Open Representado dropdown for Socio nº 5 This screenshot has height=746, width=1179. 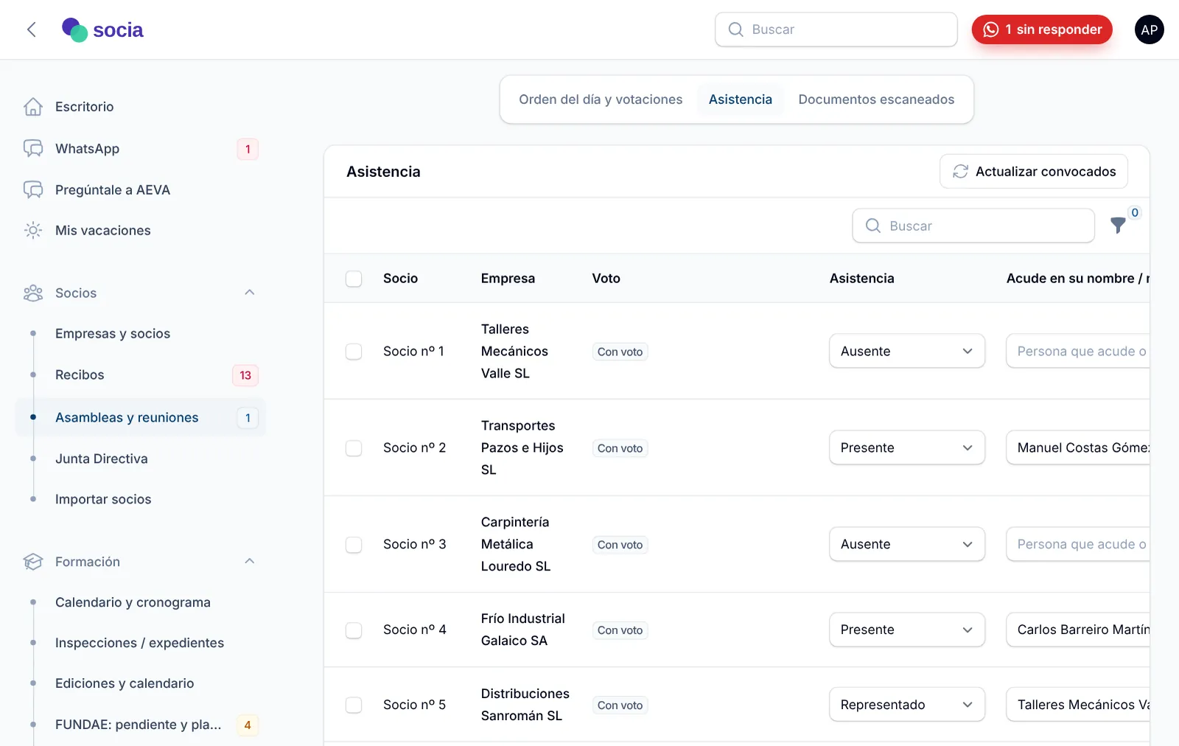pos(907,704)
